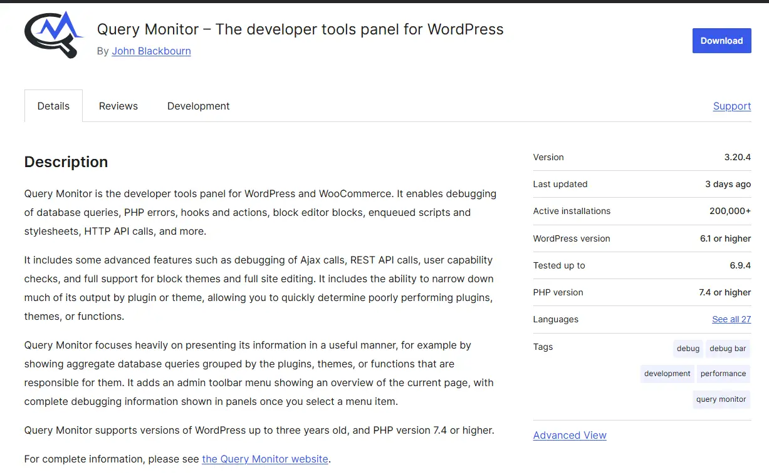Open the 'development' tag
Image resolution: width=769 pixels, height=475 pixels.
[667, 374]
